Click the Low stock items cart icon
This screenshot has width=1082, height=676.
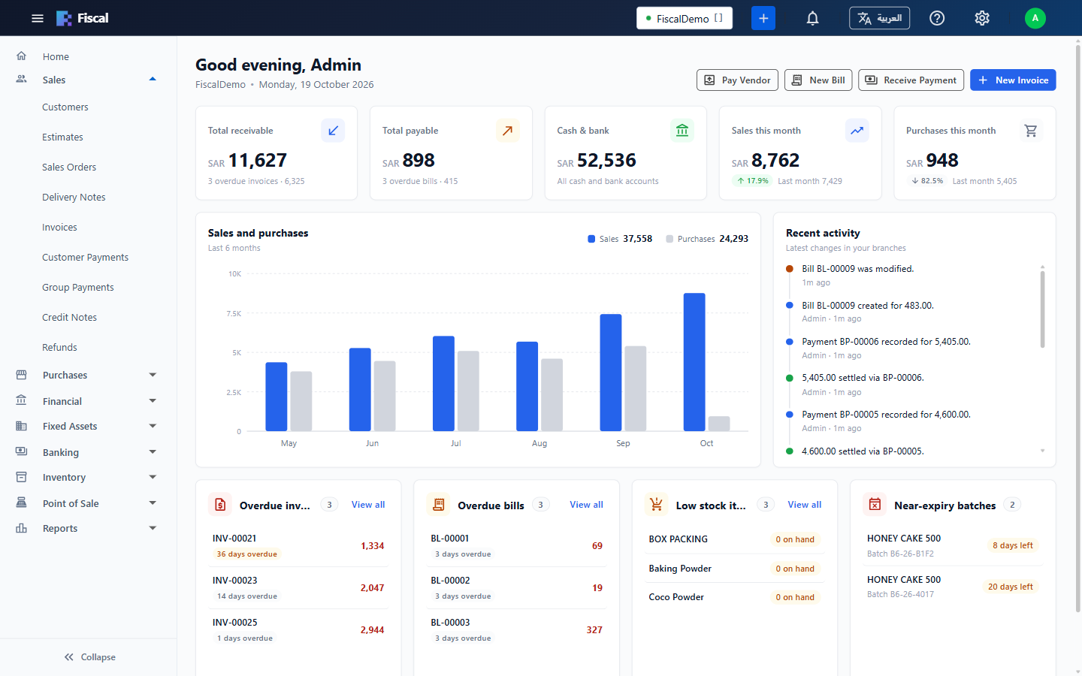pyautogui.click(x=657, y=505)
